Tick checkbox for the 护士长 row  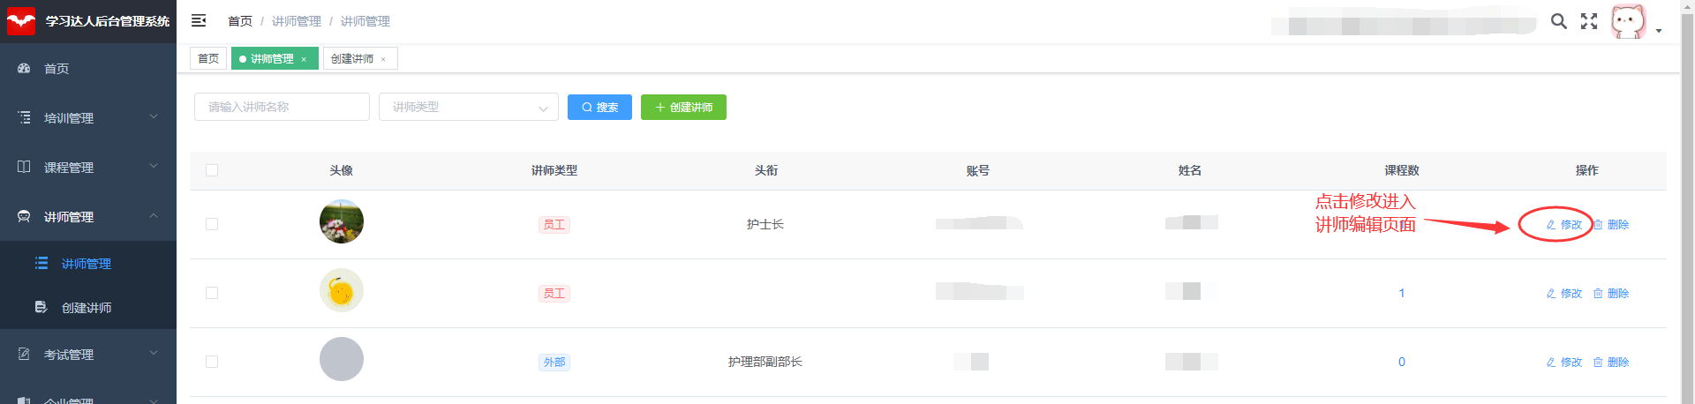click(x=212, y=224)
